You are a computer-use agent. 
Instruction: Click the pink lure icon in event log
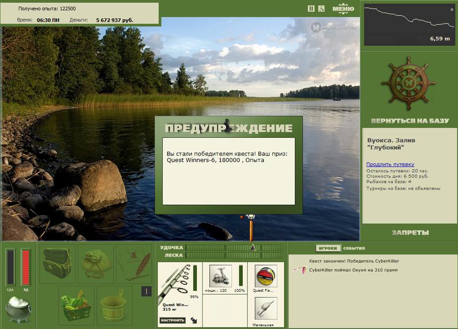(300, 269)
